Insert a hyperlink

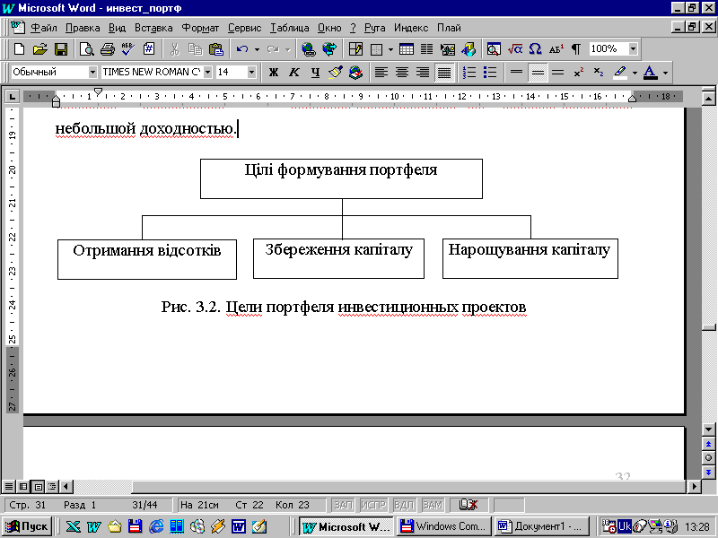pos(309,49)
